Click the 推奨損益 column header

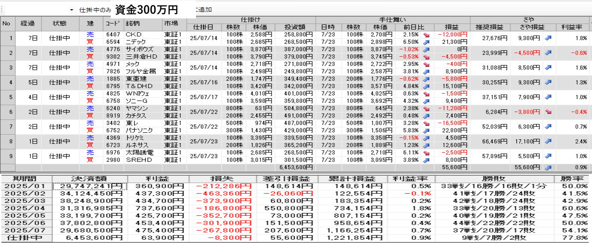coord(490,27)
